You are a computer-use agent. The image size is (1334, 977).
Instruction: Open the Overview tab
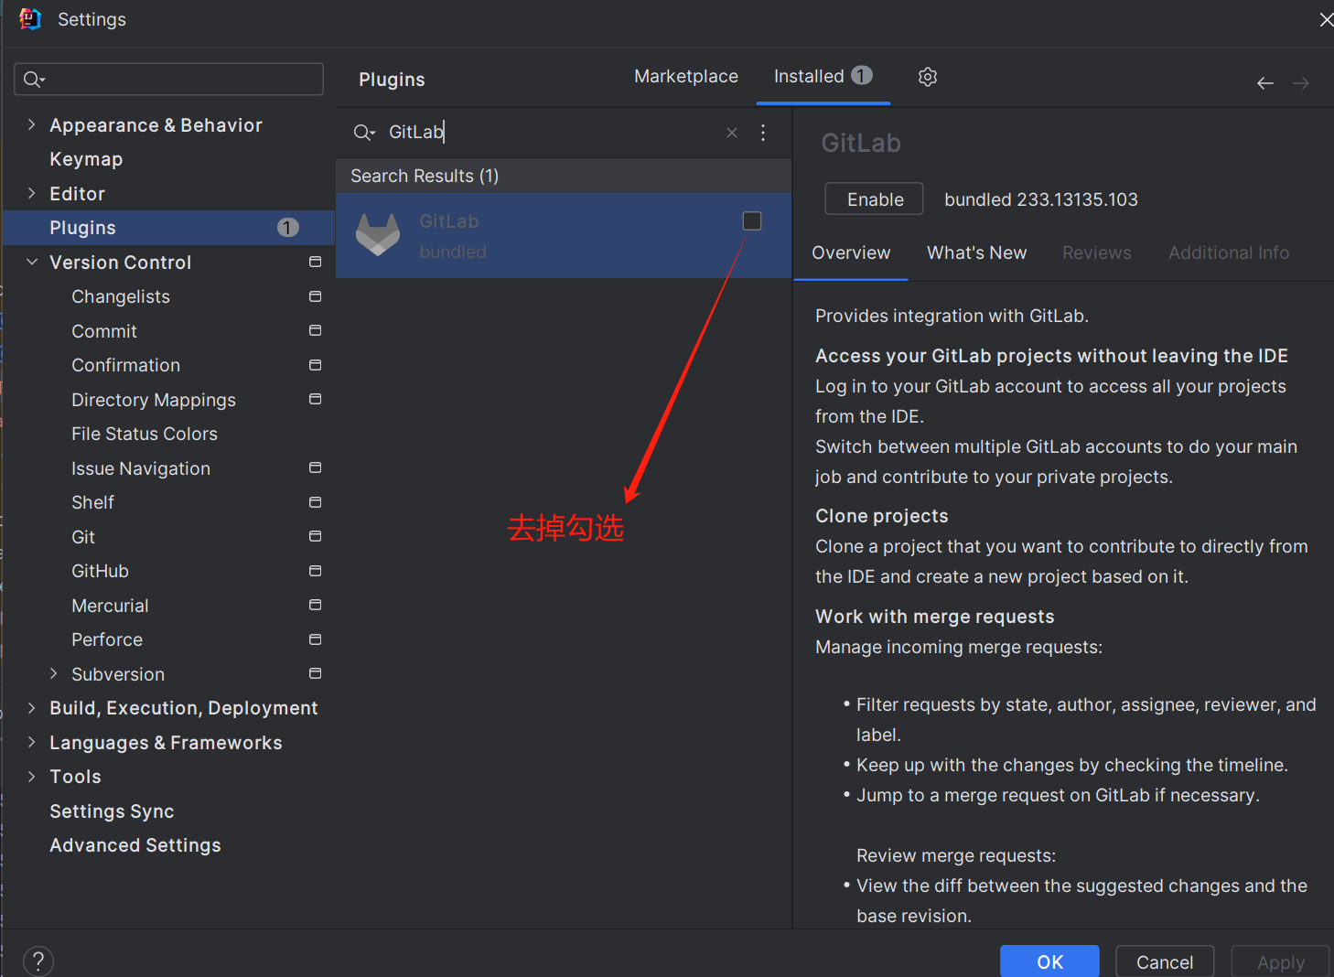click(x=851, y=253)
